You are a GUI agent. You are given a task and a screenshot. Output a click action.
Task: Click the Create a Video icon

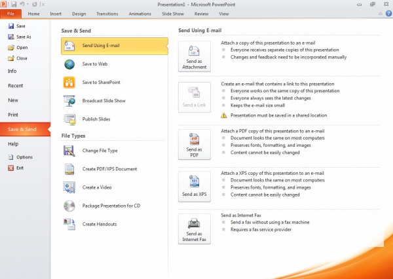pos(69,187)
